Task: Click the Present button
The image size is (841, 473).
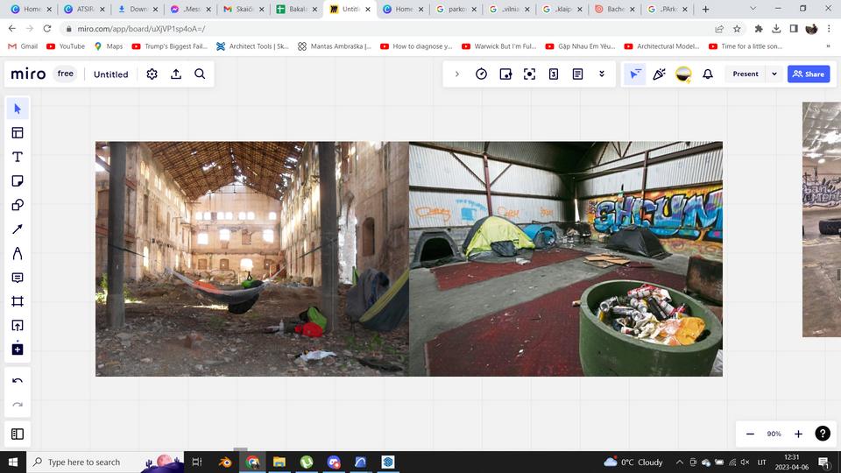Action: tap(746, 74)
